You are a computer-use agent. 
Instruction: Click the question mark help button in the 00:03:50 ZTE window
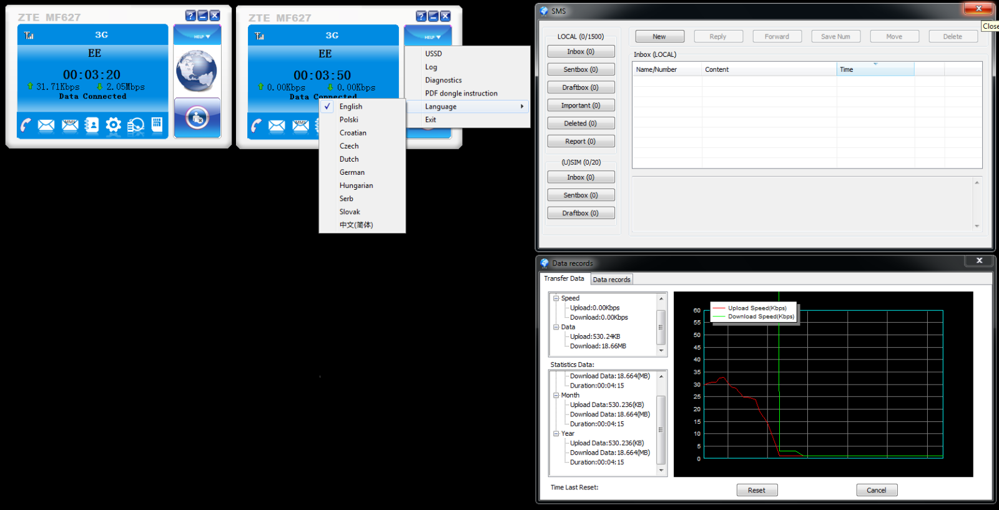point(421,16)
